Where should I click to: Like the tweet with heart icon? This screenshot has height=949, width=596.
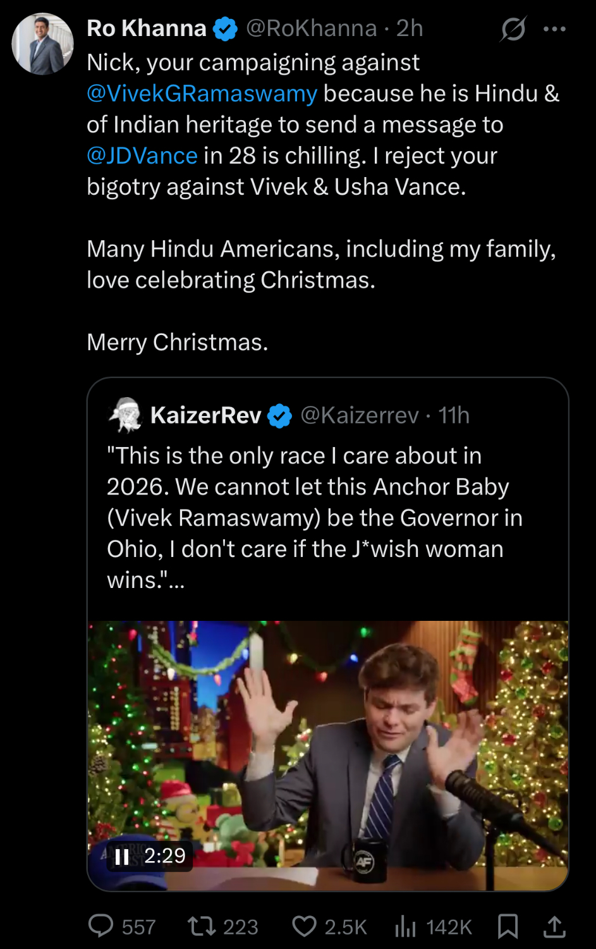tap(304, 926)
